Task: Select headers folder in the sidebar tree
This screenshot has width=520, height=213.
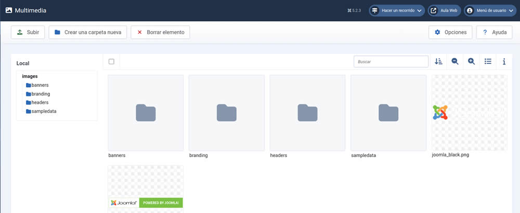Action: [x=40, y=103]
